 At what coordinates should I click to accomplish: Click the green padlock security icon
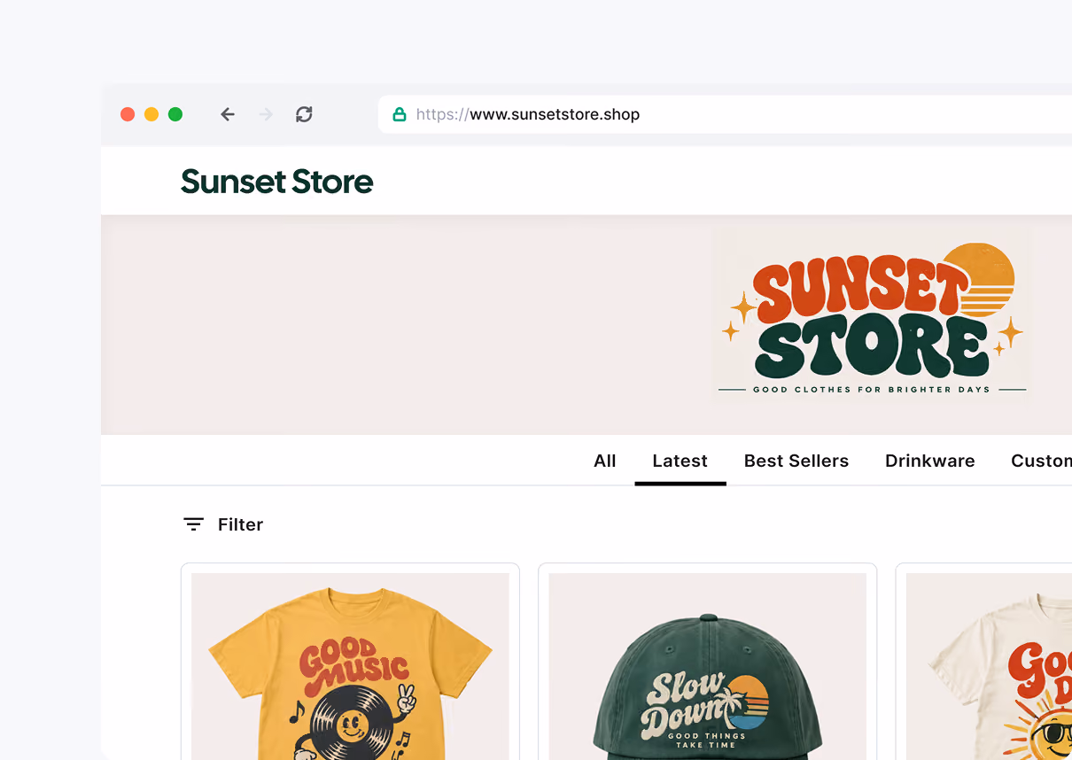click(400, 114)
